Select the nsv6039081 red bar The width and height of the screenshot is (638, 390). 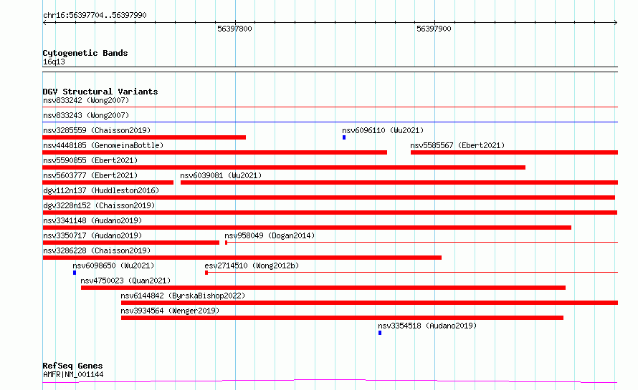point(399,182)
